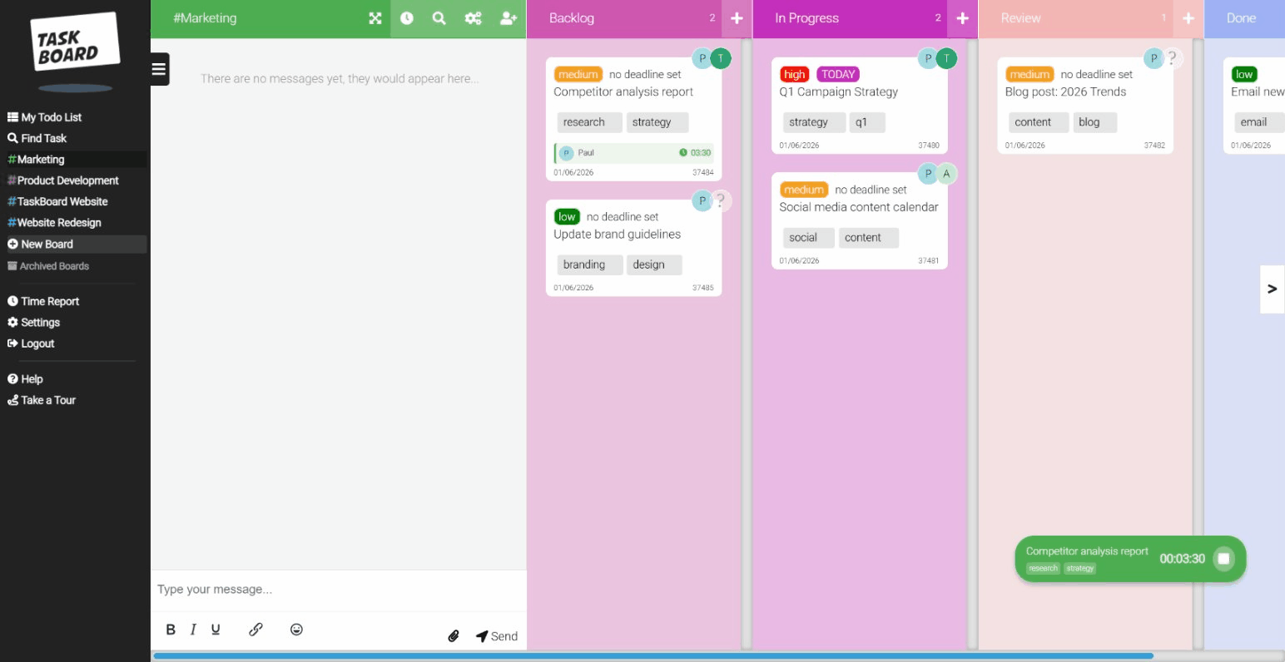
Task: Collapse the chat panel with the hamburger icon
Action: pos(159,69)
